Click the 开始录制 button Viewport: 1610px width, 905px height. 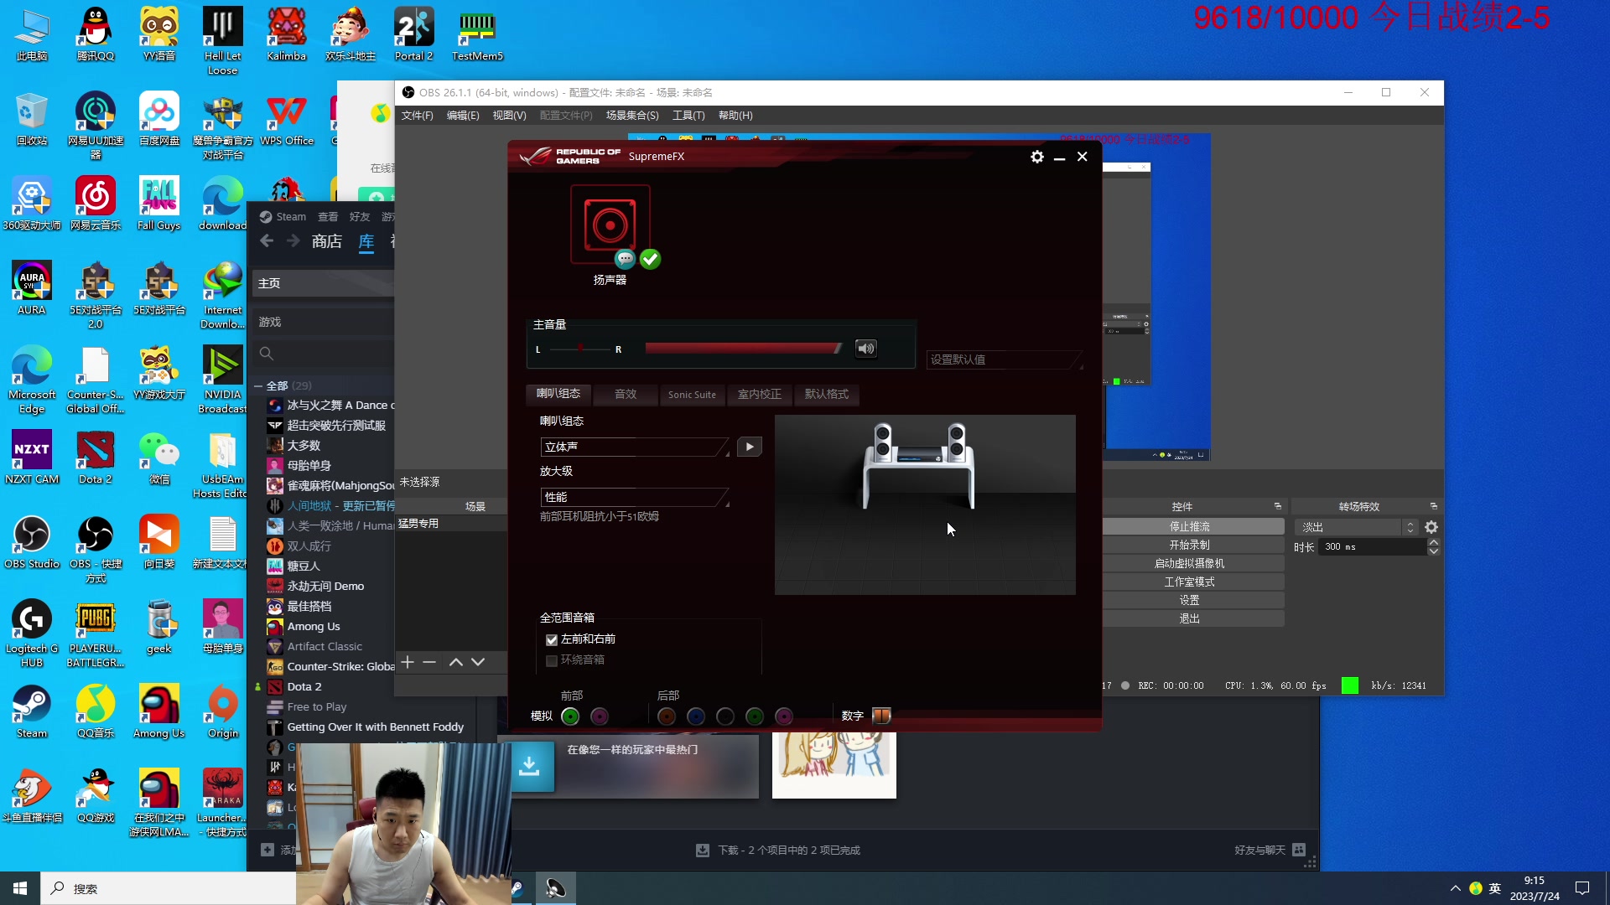pos(1189,545)
